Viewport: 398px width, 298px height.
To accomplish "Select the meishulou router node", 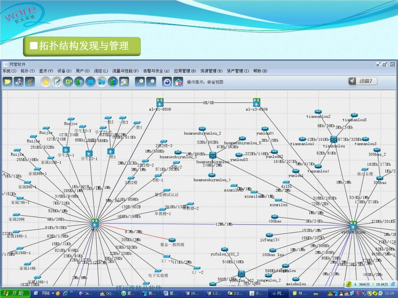I will [x=296, y=279].
